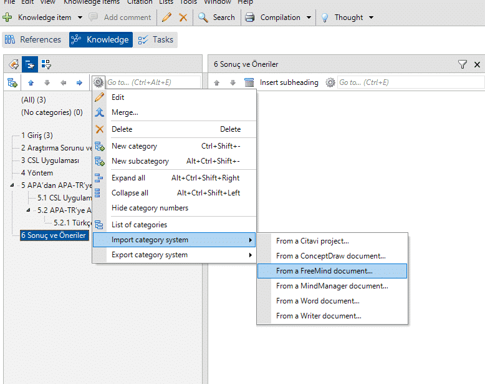Image resolution: width=485 pixels, height=384 pixels.
Task: Close the 6 Sonuç ve Öneriler panel
Action: pos(477,64)
